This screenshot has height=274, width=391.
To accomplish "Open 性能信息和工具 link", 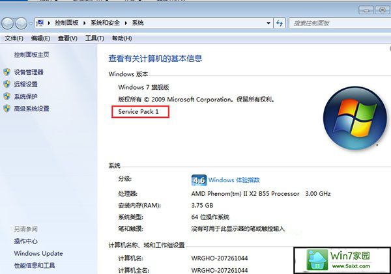I will click(x=35, y=266).
